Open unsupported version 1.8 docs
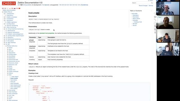180x101 pixels. pyautogui.click(x=60, y=5)
